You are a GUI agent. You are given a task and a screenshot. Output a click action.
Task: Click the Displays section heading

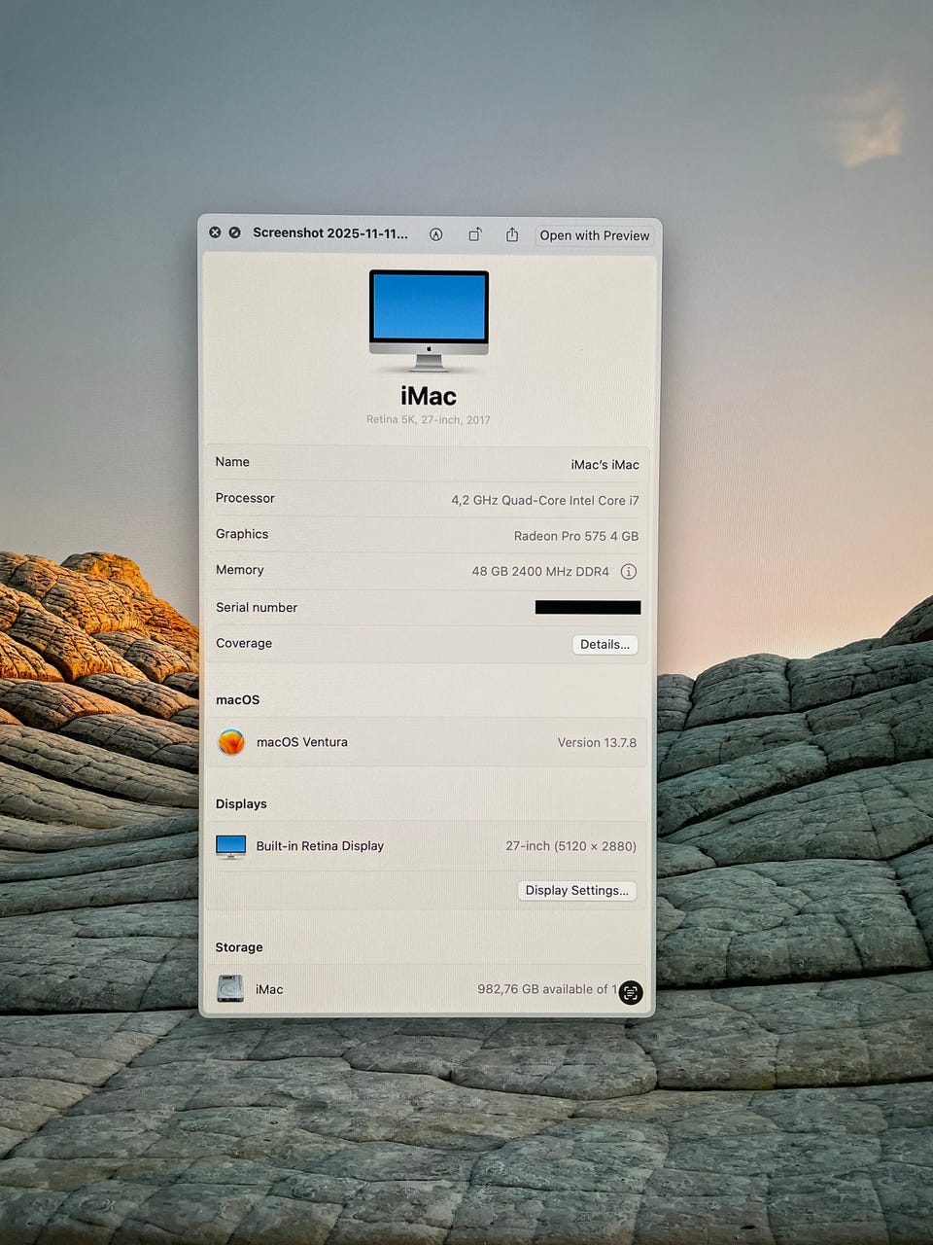pos(241,803)
